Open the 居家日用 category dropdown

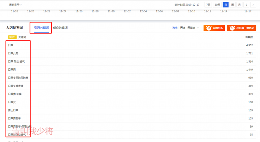[16, 5]
